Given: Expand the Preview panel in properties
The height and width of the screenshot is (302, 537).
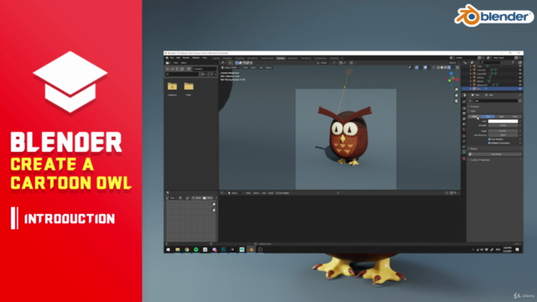Looking at the screenshot, I should [475, 107].
